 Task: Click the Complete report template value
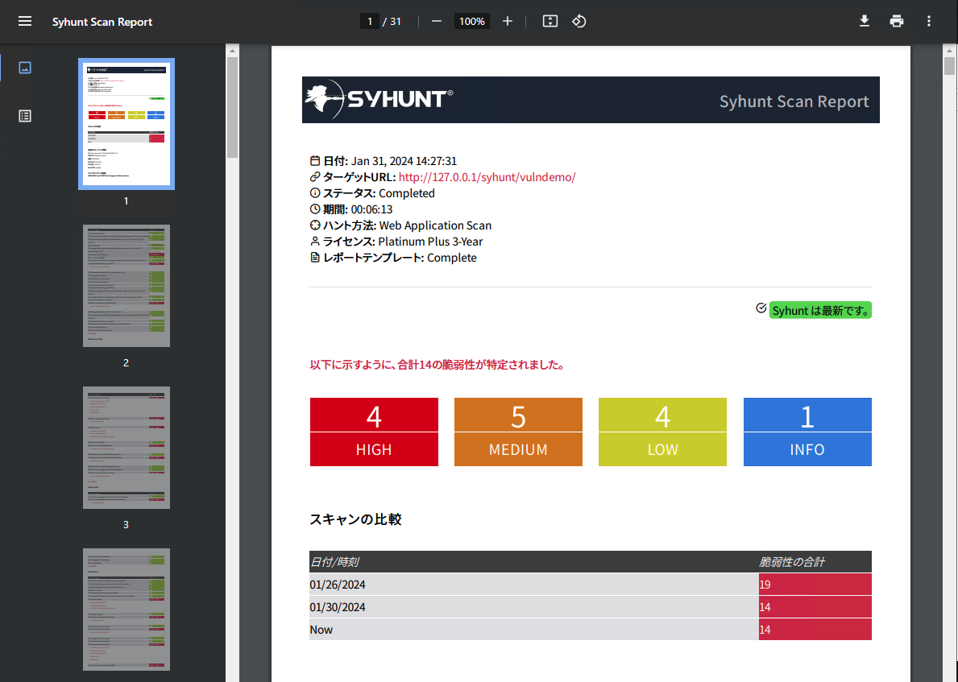point(451,258)
